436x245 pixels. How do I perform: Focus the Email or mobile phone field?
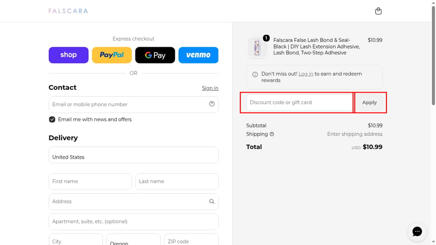click(134, 104)
